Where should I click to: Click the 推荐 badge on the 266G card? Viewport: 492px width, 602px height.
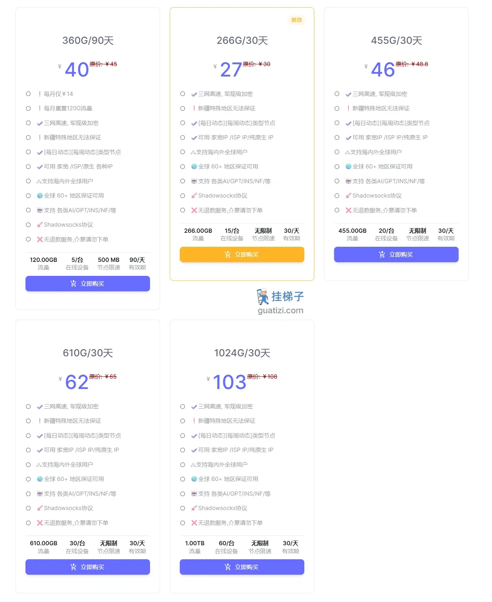296,20
